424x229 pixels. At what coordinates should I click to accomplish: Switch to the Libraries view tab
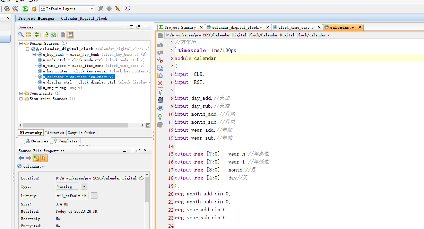pyautogui.click(x=55, y=133)
